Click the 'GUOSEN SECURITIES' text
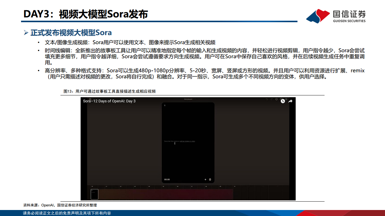Screen dimensions: 385x216 coord(349,21)
